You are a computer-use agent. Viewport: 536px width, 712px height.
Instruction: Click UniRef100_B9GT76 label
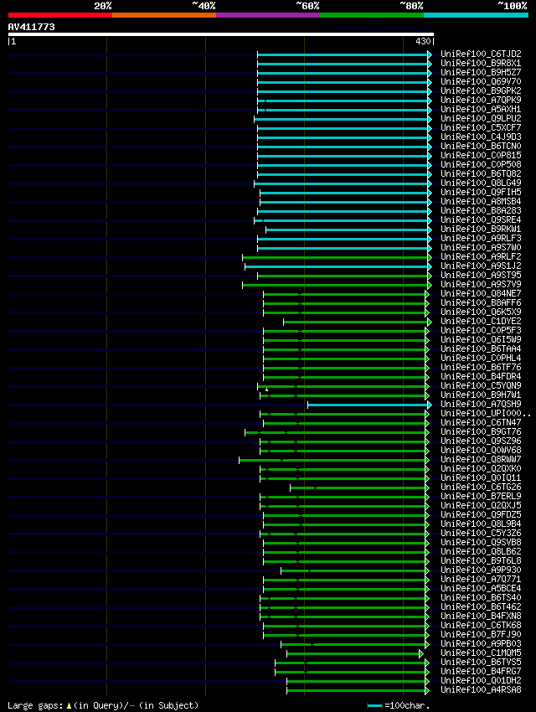click(481, 432)
